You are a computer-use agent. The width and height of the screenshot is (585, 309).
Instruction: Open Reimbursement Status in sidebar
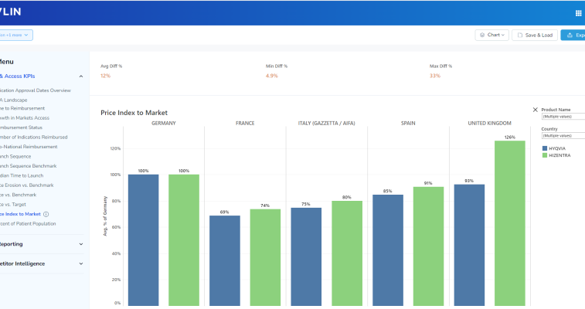[23, 127]
